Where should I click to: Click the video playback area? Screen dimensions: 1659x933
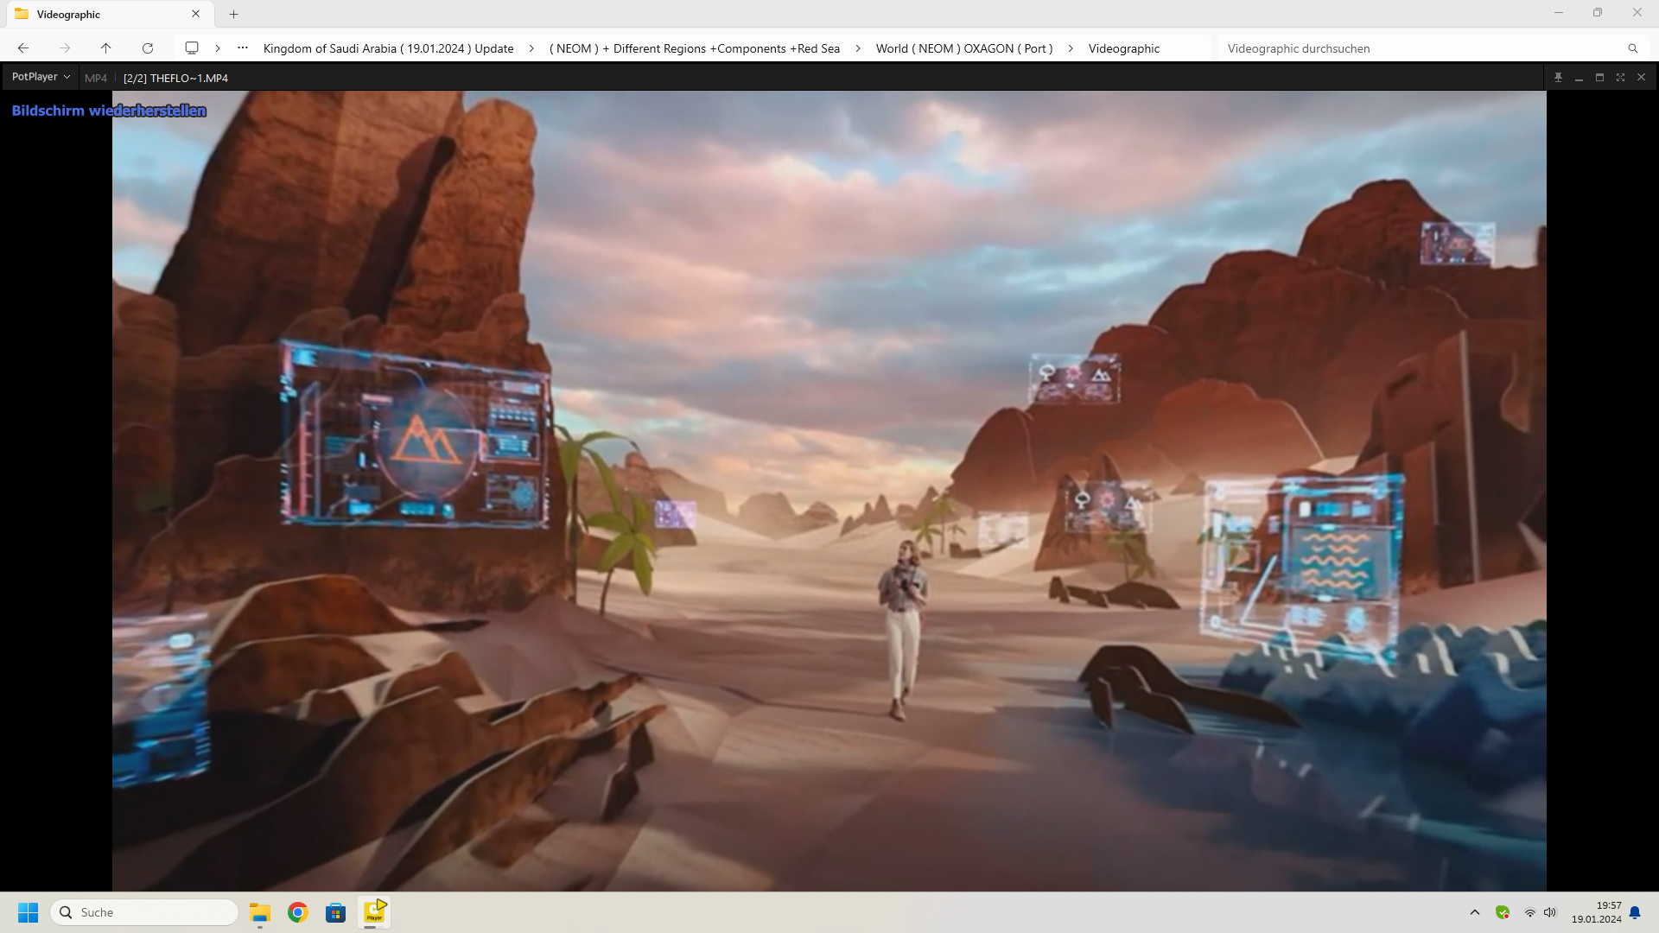click(x=829, y=491)
